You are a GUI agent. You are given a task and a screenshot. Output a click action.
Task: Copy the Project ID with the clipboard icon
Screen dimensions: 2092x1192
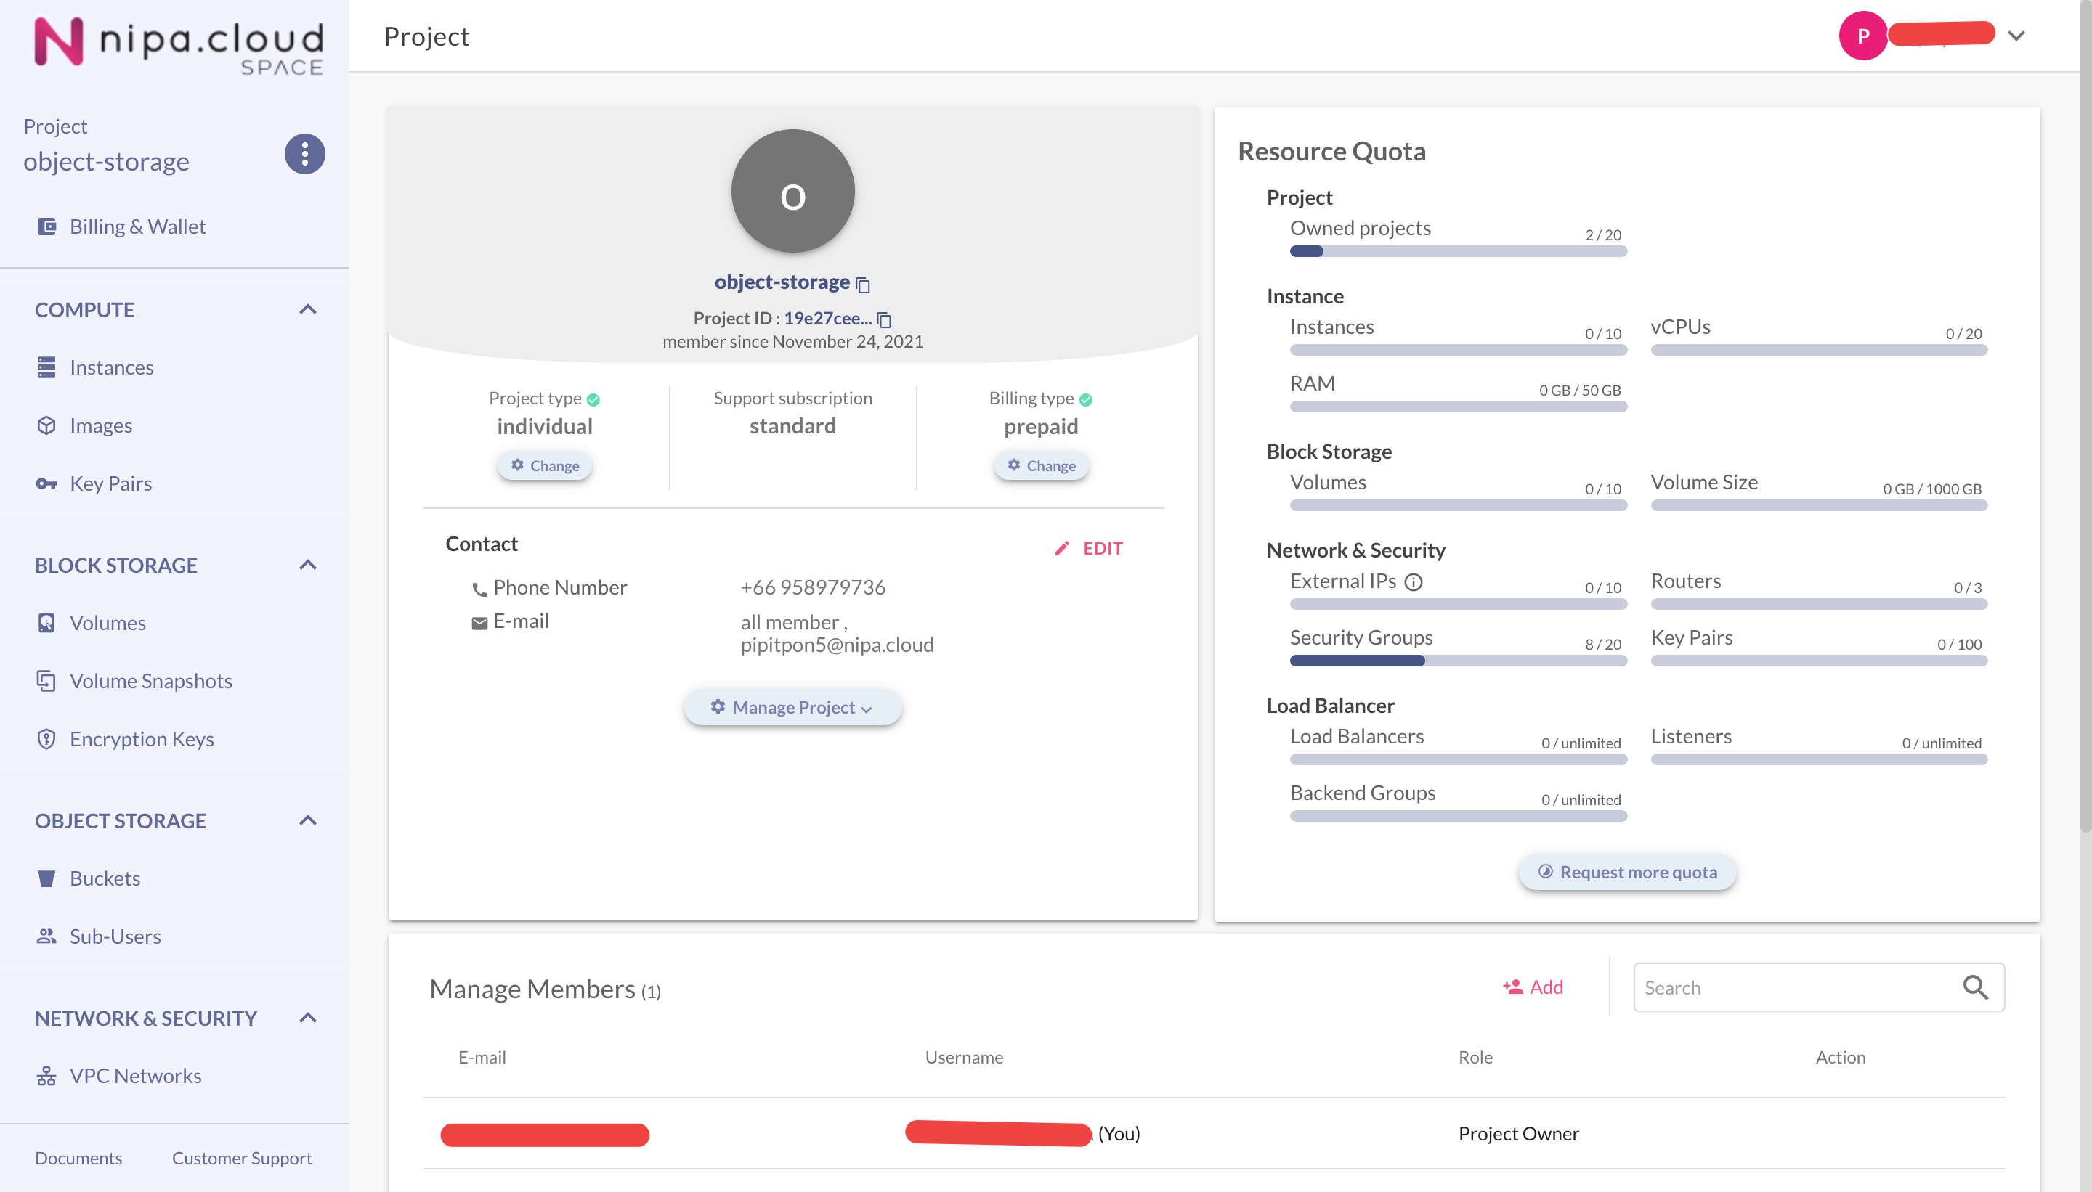(x=884, y=319)
